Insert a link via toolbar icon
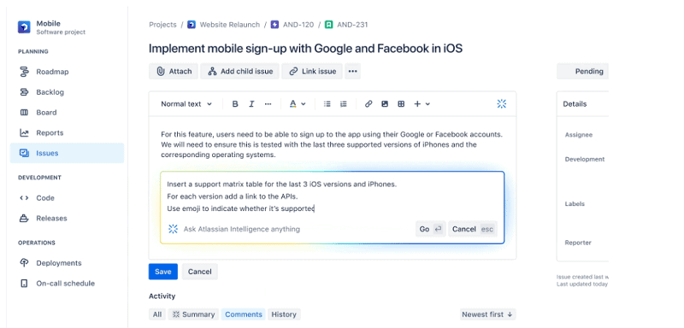The width and height of the screenshot is (684, 328). [x=369, y=104]
